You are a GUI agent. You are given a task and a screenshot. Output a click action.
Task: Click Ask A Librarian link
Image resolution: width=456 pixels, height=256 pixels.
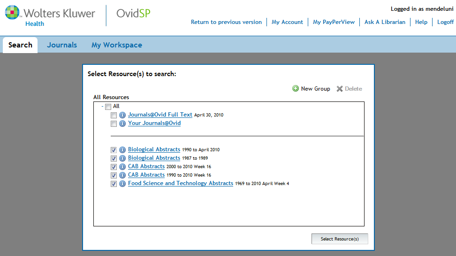pyautogui.click(x=385, y=22)
